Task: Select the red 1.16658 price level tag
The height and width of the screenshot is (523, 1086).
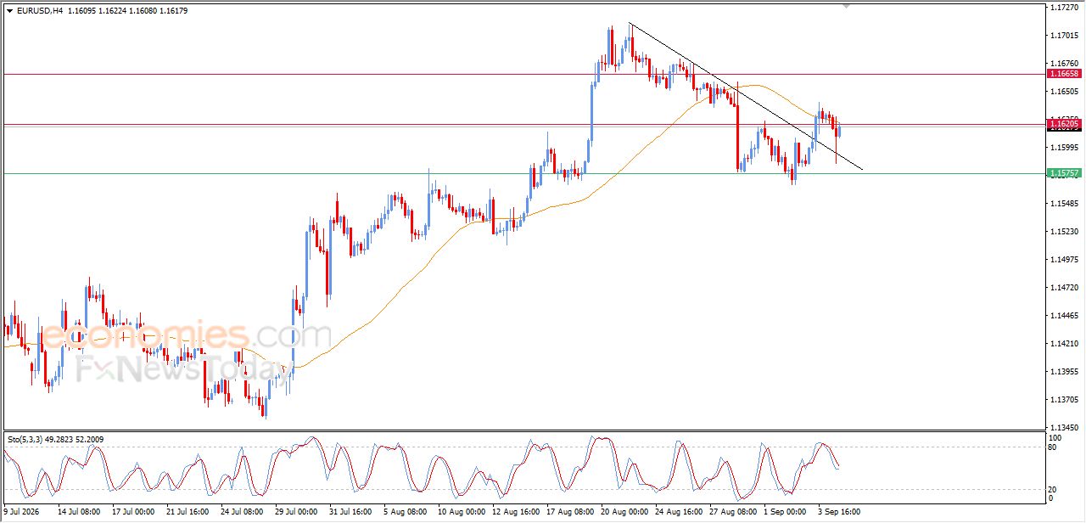Action: tap(1065, 74)
